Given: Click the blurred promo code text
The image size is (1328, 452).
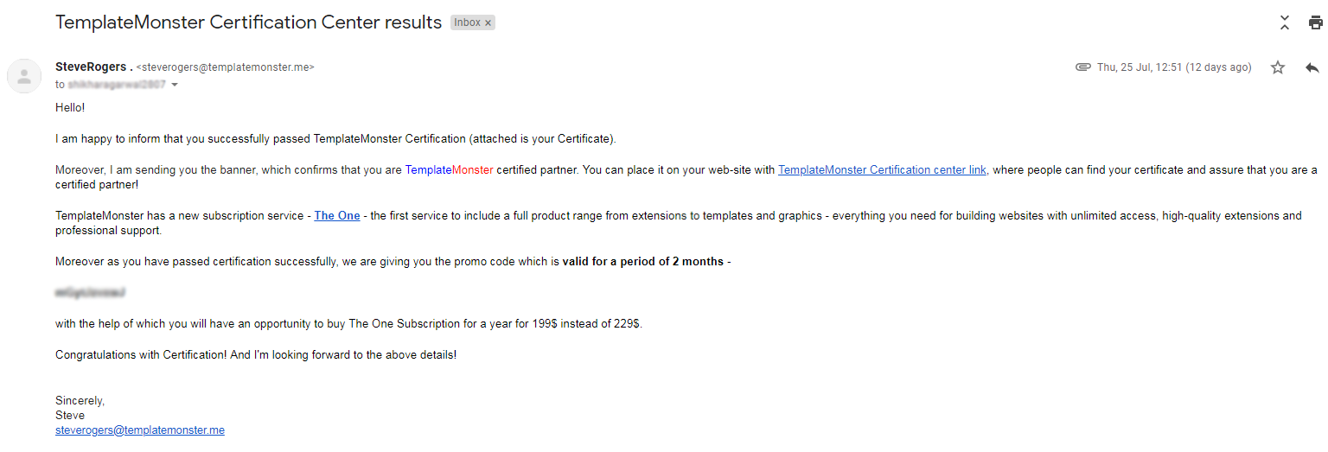Looking at the screenshot, I should point(90,293).
